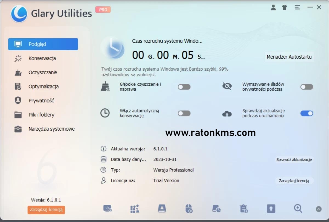Click the info icon beside Aktualna wersja
The height and width of the screenshot is (222, 329).
tap(103, 149)
